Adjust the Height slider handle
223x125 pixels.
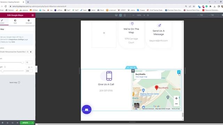pyautogui.click(x=2, y=71)
